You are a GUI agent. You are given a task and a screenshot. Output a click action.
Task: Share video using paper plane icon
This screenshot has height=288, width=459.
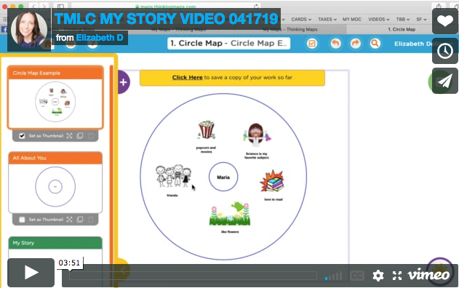[445, 81]
